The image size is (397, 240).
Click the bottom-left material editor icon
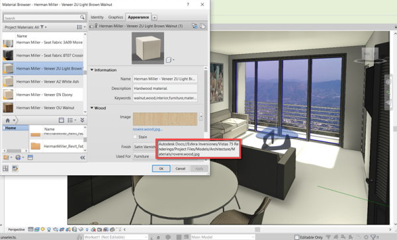click(x=15, y=169)
